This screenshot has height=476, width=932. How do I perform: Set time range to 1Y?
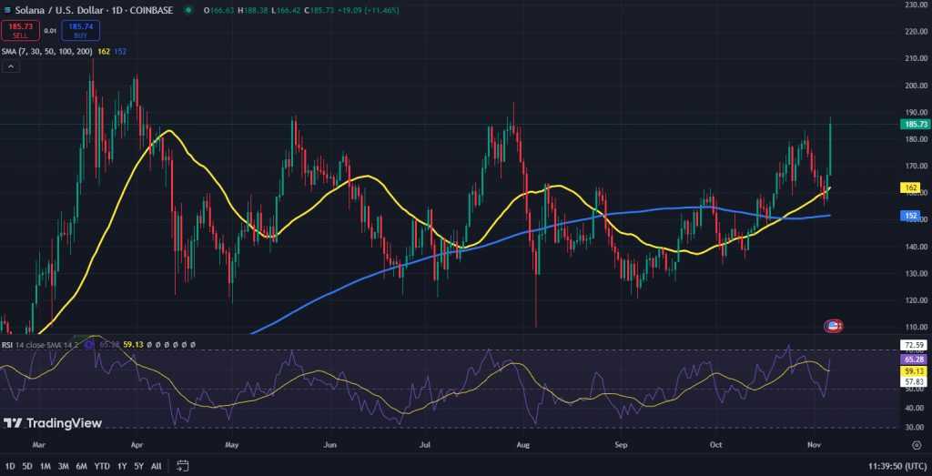[122, 466]
